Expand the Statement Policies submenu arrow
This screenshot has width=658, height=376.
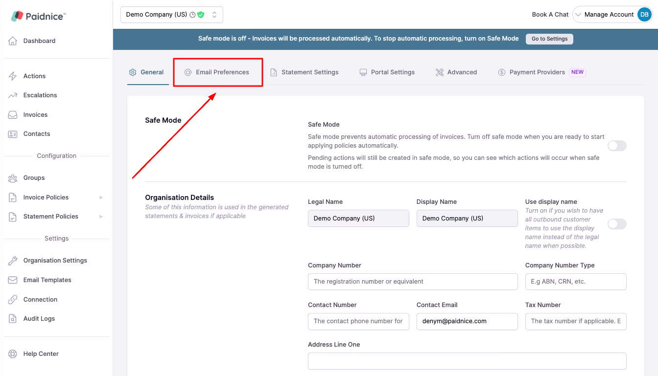click(101, 217)
